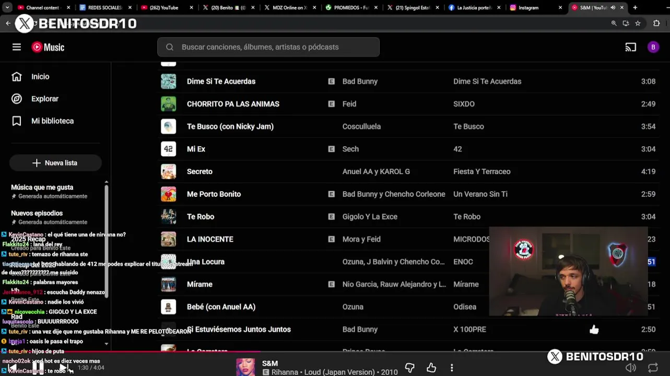Bookmark page with browser star icon

pyautogui.click(x=638, y=23)
